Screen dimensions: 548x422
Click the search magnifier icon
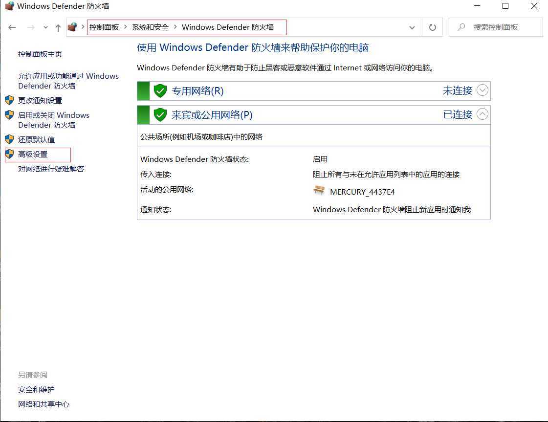461,27
